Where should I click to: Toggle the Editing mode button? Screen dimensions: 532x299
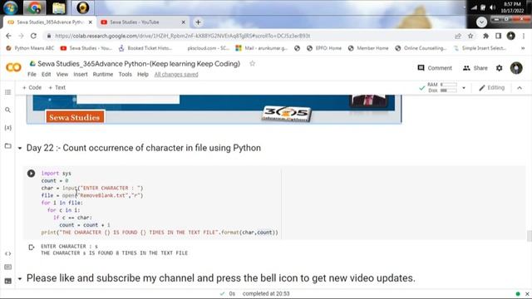(491, 88)
